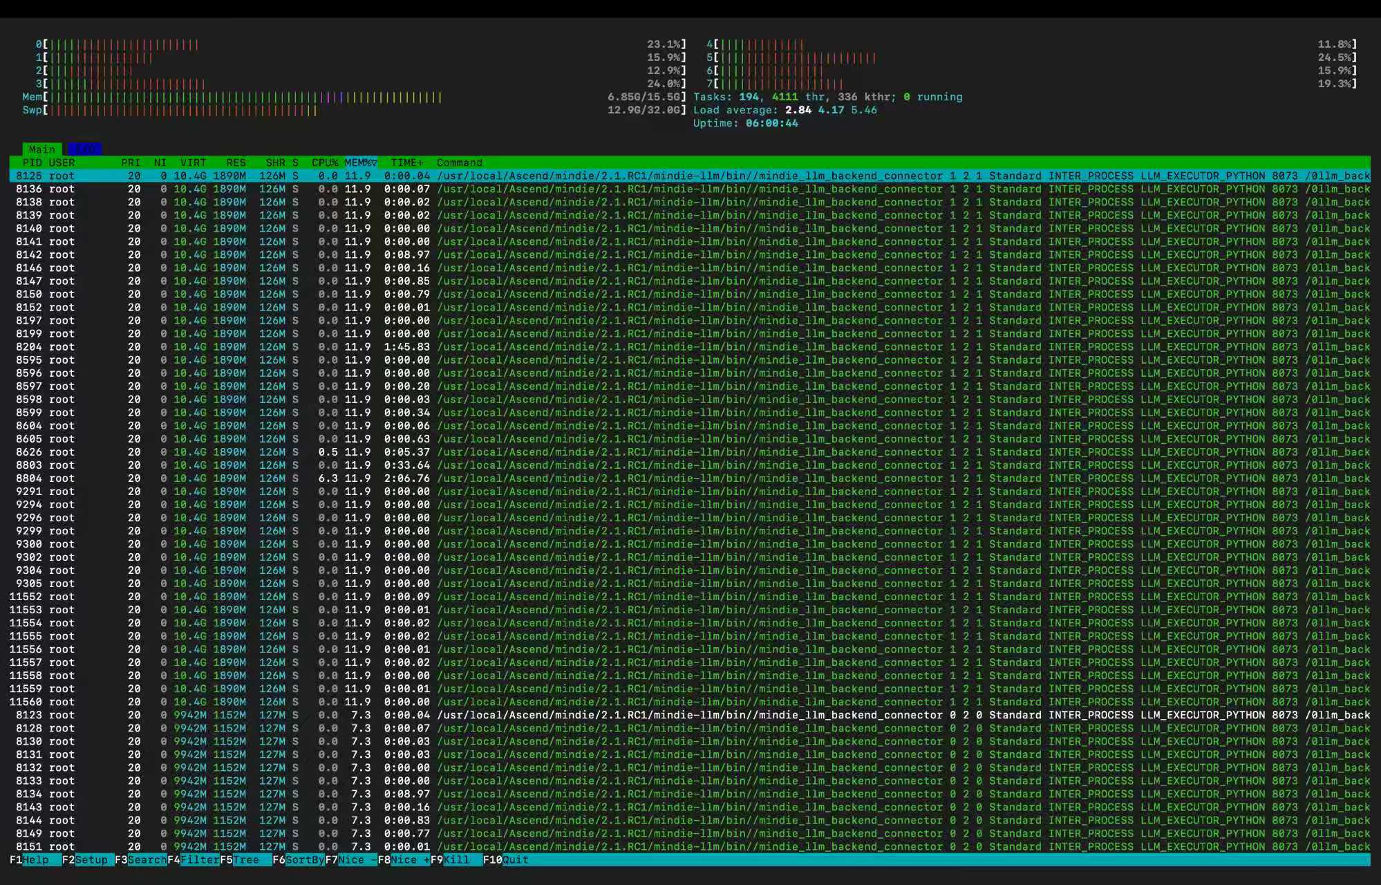Switch to the Main tab
The height and width of the screenshot is (885, 1381).
point(41,149)
